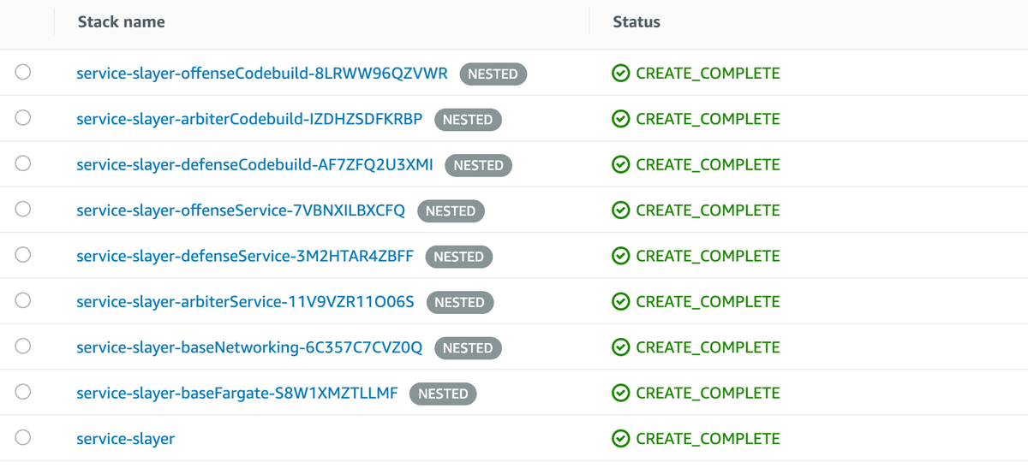Click the NESTED badge on offenseCodebuild stack
Viewport: 1028px width, 468px height.
click(493, 74)
